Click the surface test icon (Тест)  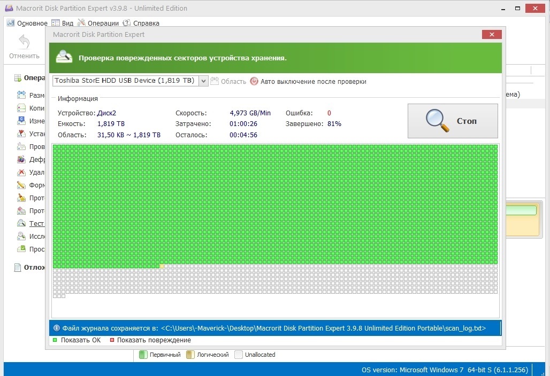(x=21, y=223)
